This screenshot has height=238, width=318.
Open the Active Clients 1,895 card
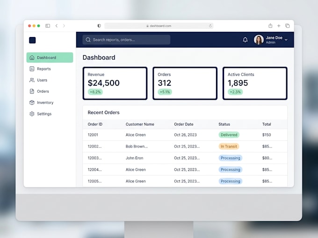click(x=255, y=83)
